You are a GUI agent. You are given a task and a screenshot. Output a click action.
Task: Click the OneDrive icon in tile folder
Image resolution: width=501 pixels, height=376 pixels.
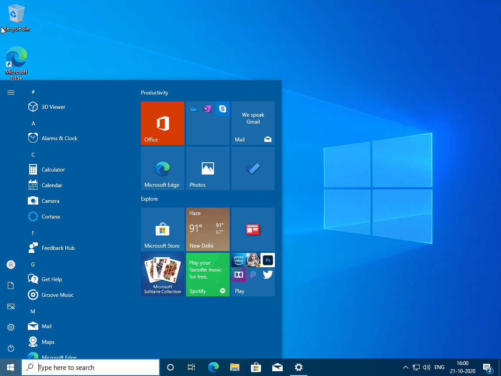coord(193,109)
